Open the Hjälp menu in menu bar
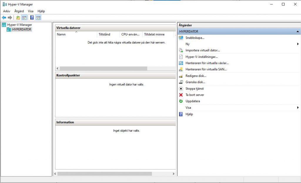 (x=41, y=11)
